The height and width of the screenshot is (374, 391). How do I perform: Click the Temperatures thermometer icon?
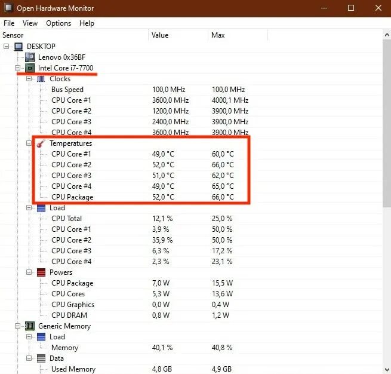(41, 143)
